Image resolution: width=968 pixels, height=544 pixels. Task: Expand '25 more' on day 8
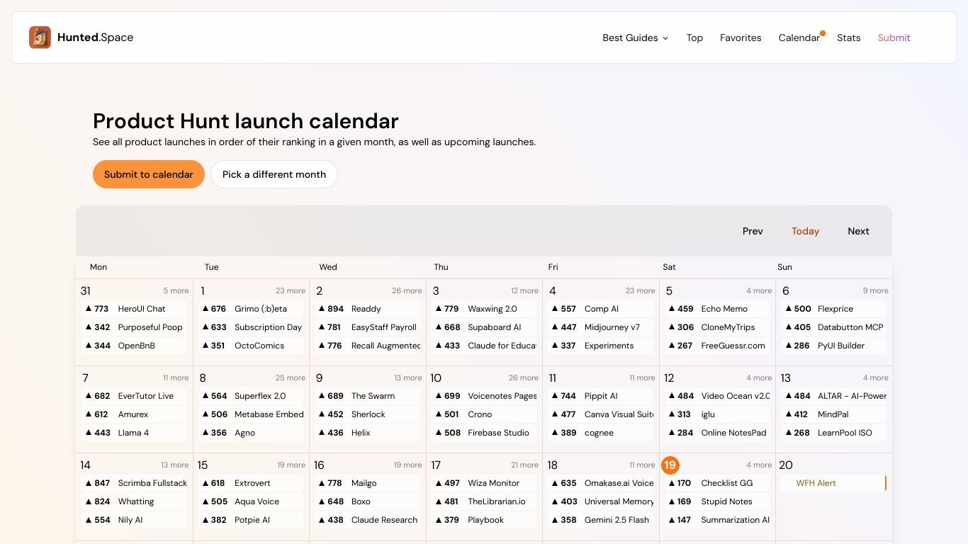point(291,378)
